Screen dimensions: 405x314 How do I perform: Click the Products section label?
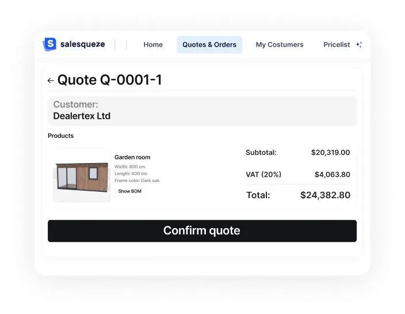[x=60, y=136]
